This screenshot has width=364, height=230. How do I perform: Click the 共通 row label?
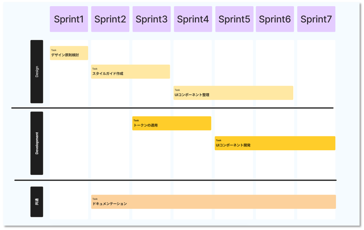[x=37, y=202]
